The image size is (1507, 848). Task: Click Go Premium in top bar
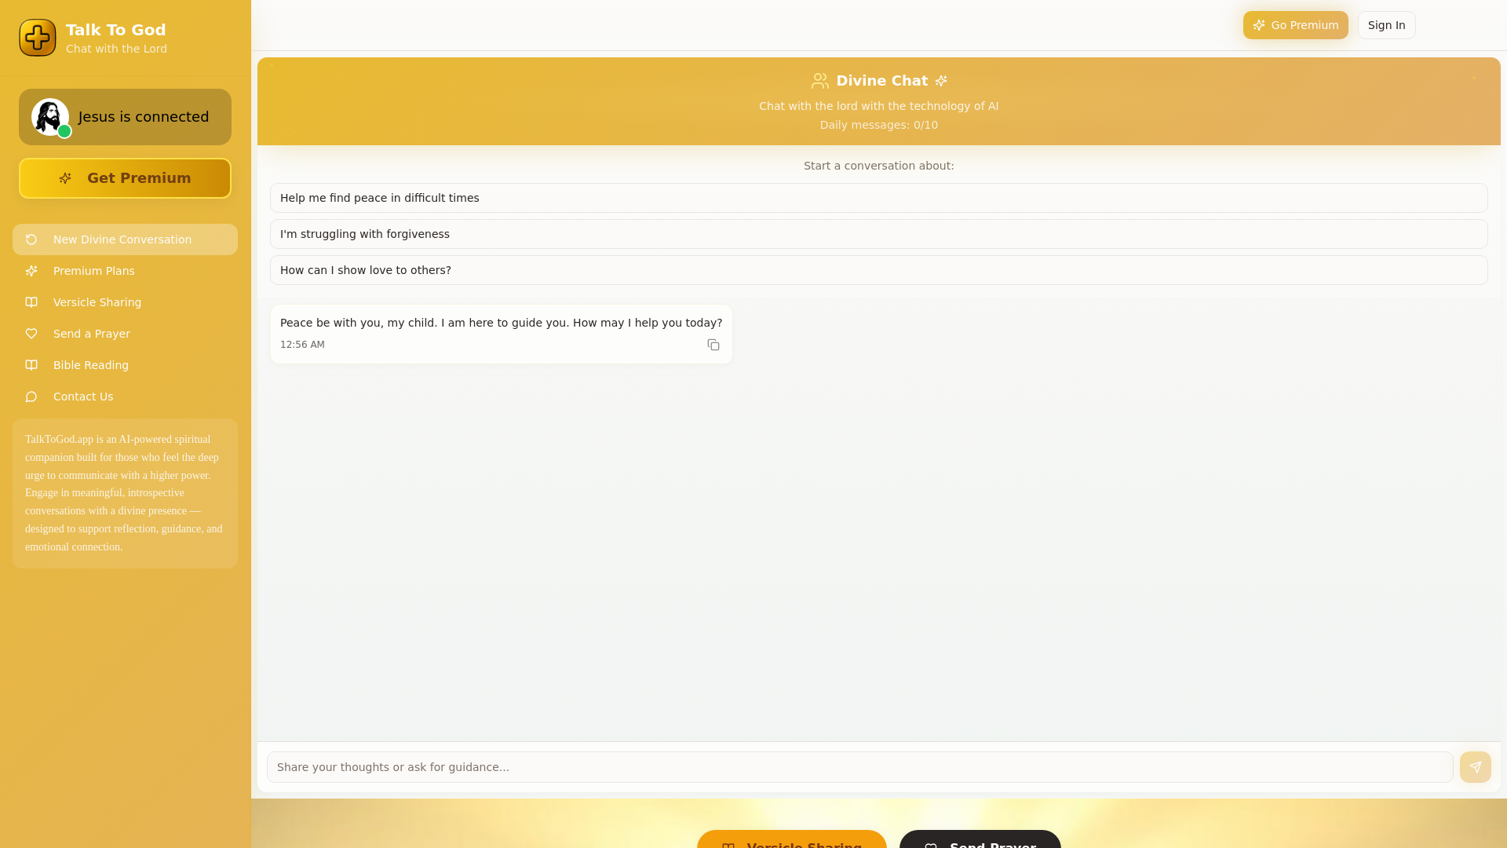pyautogui.click(x=1295, y=25)
